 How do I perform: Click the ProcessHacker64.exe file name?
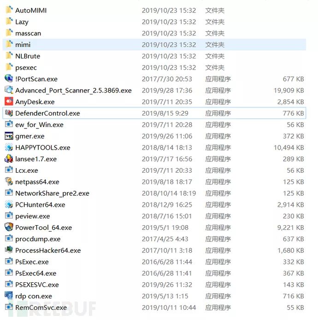48,250
